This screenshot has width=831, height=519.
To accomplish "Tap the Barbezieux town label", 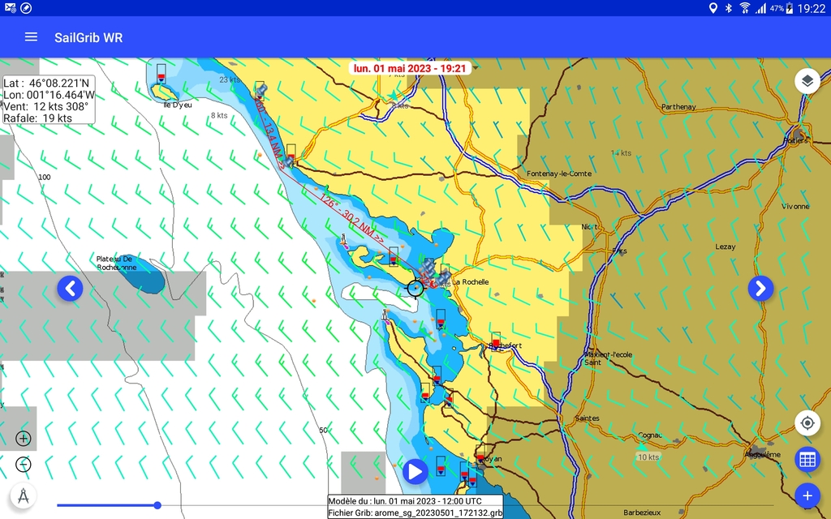I will 642,513.
